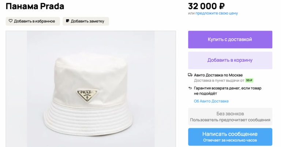
Task: Message the seller with Написать сообщение
Action: [x=230, y=137]
